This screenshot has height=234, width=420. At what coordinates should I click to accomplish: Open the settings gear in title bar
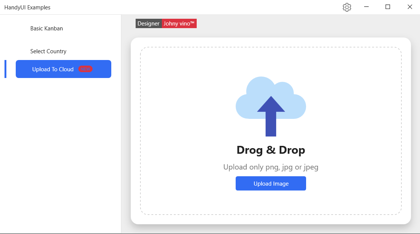tap(347, 7)
